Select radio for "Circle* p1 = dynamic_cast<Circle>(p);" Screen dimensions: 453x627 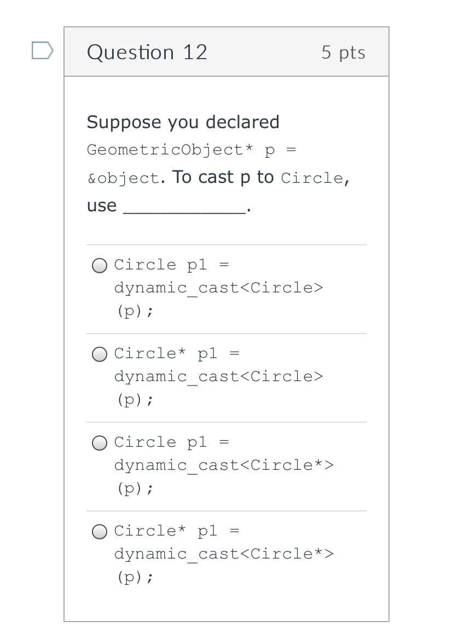click(100, 354)
